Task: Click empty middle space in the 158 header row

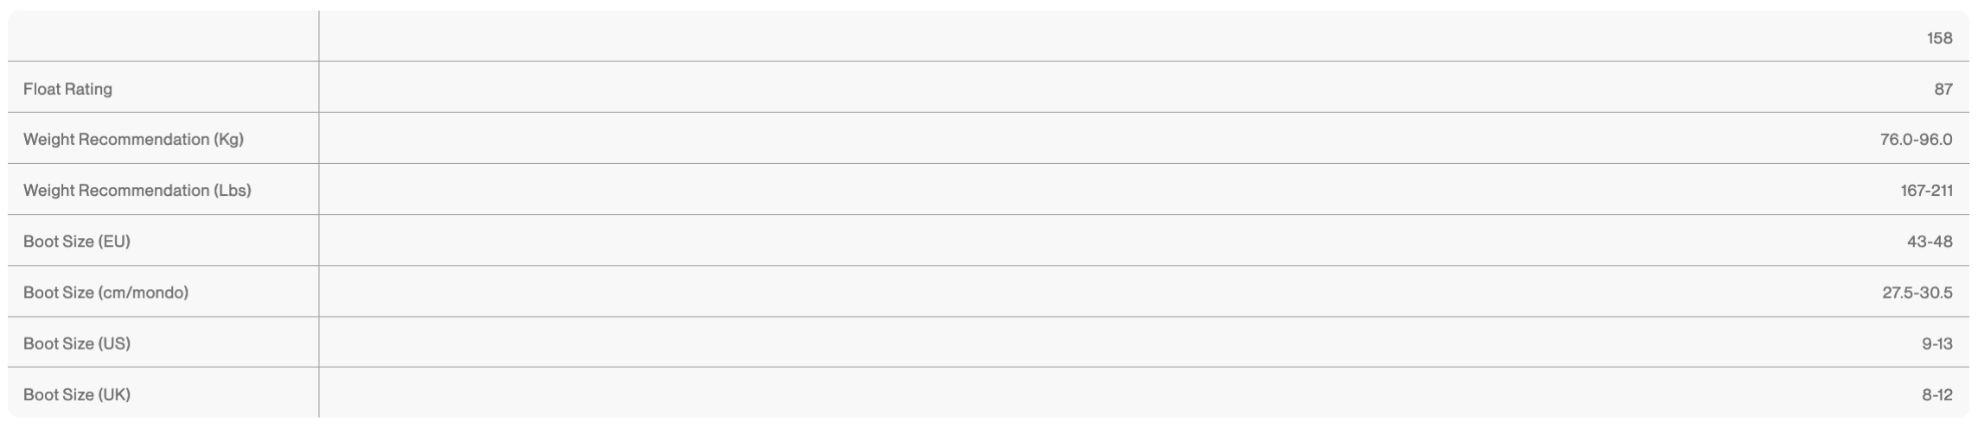Action: coord(1037,38)
